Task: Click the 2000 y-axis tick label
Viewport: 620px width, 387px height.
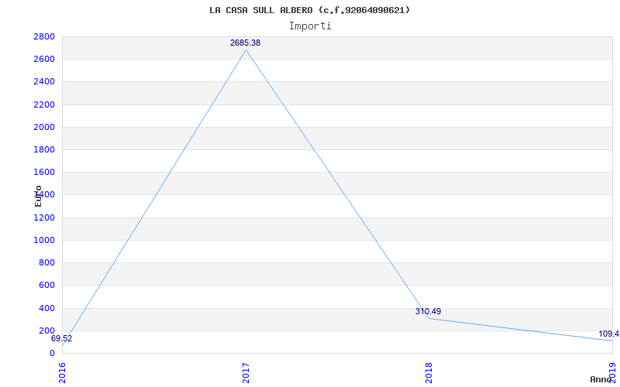Action: click(44, 127)
